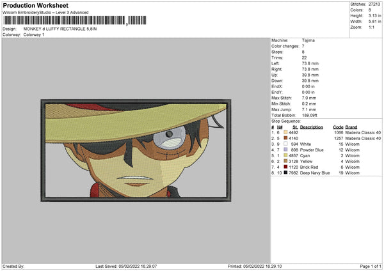Click the 'Colorway 1' value
The width and height of the screenshot is (384, 271).
34,35
